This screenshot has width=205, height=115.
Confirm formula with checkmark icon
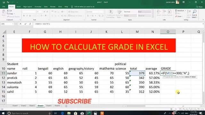(x=25, y=24)
